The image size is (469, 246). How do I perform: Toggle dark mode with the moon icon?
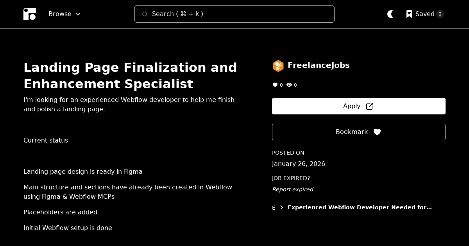click(390, 14)
